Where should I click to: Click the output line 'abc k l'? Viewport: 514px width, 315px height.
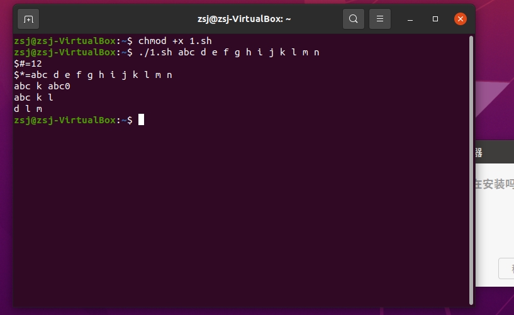[x=33, y=97]
